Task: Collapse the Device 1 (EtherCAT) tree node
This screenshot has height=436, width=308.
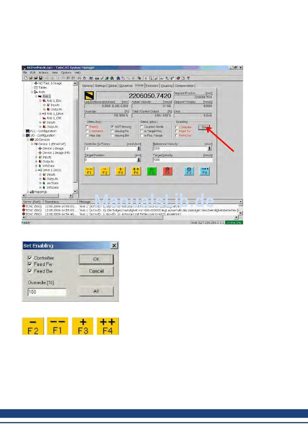Action: point(32,144)
